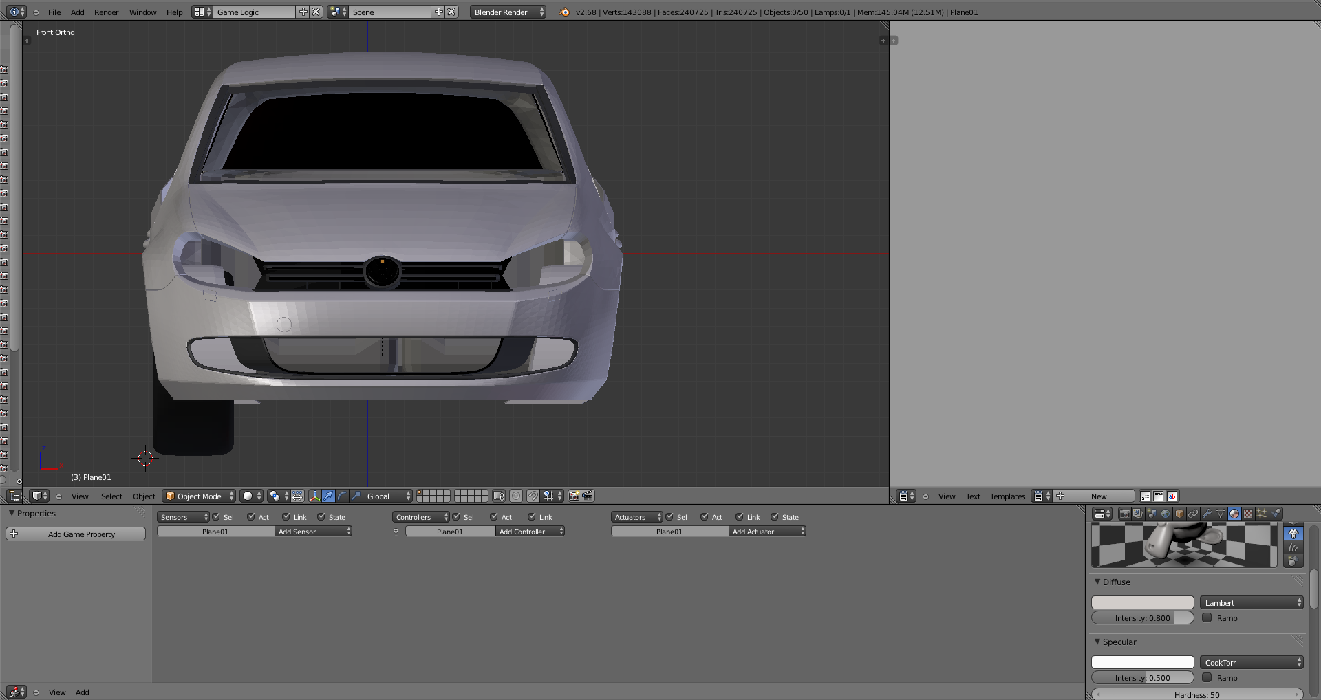1321x700 pixels.
Task: Toggle Sensors State checkbox
Action: pyautogui.click(x=321, y=516)
